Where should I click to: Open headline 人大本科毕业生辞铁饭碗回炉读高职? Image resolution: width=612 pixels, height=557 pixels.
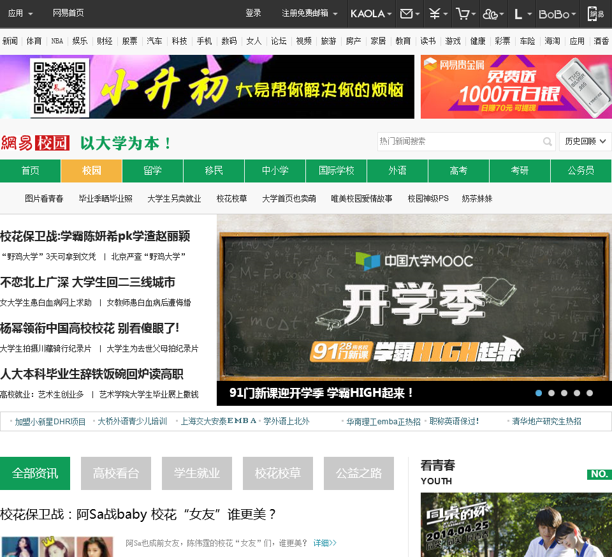(92, 374)
